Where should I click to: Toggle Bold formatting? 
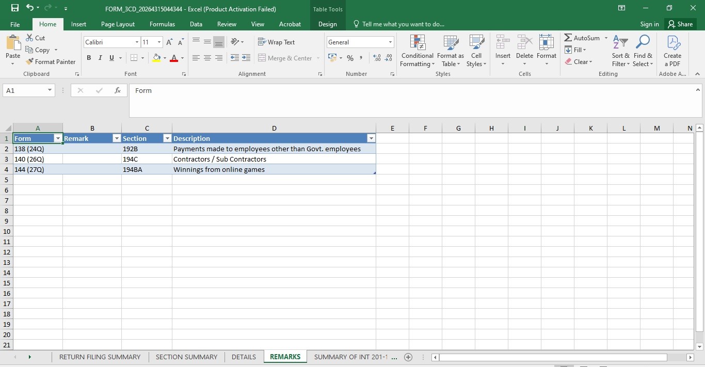pos(89,58)
